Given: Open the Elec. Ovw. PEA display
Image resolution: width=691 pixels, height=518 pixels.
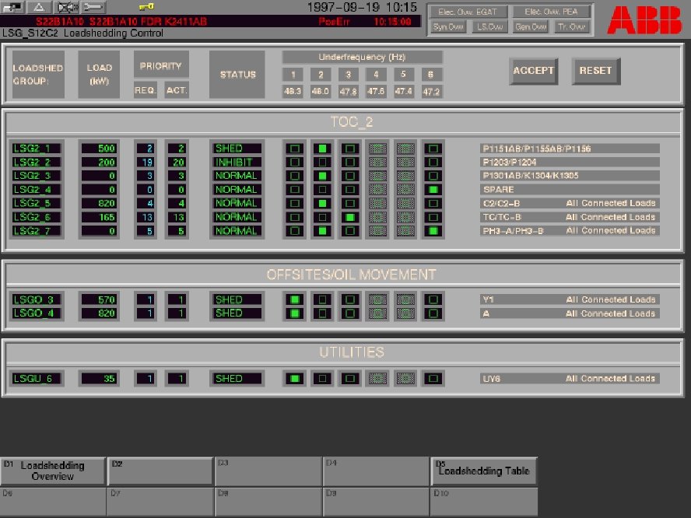Looking at the screenshot, I should (549, 11).
